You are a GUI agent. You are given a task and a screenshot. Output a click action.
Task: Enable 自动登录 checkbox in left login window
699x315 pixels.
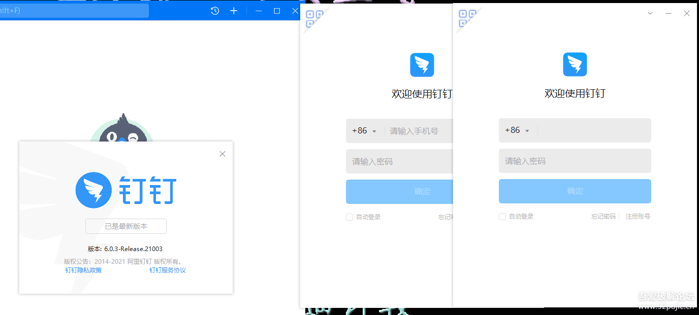pyautogui.click(x=349, y=217)
